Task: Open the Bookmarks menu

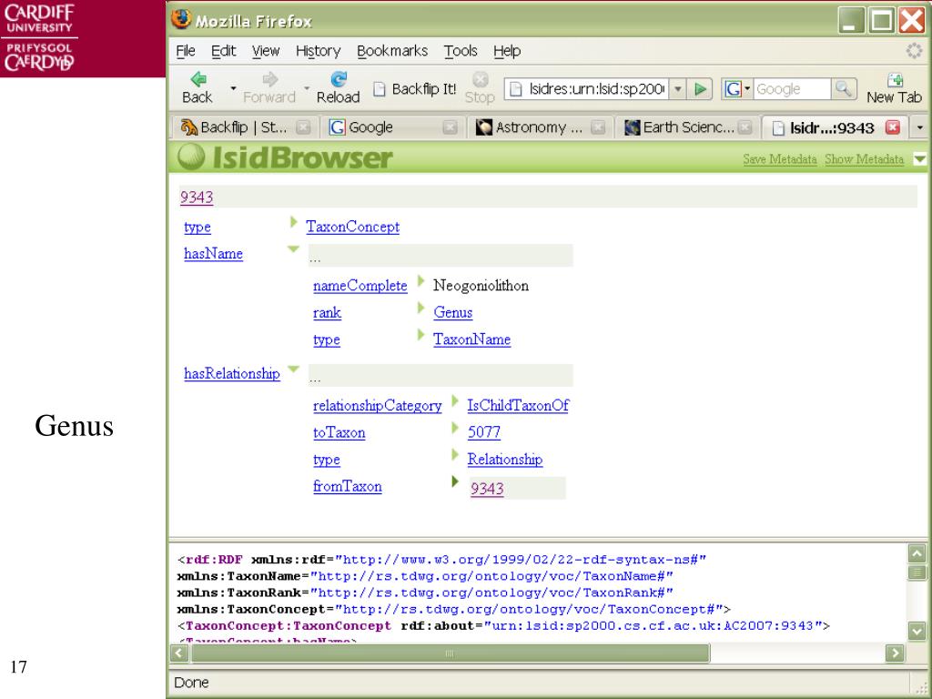Action: (392, 51)
